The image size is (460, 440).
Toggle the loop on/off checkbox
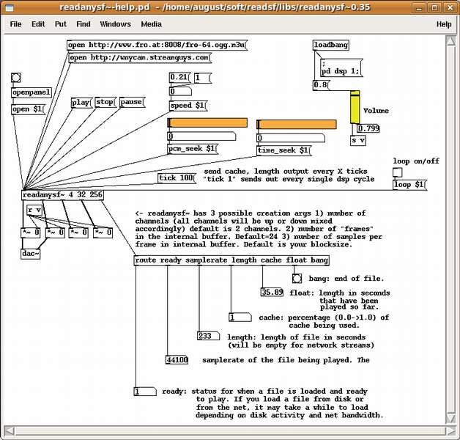pyautogui.click(x=398, y=172)
